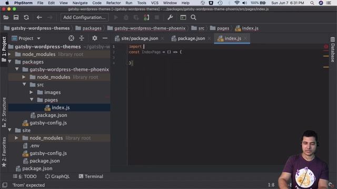The width and height of the screenshot is (337, 189).
Task: Click the Save All toolbar icon
Action: click(x=16, y=17)
